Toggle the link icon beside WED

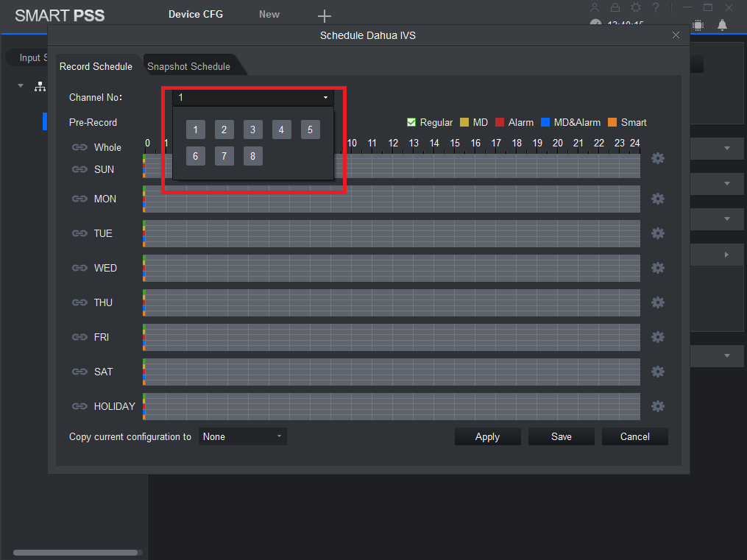click(79, 268)
